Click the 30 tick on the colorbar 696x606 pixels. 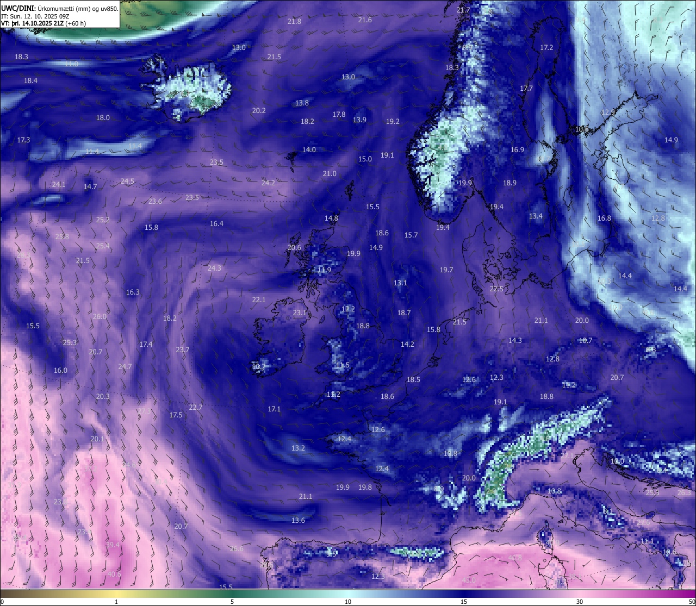point(580,602)
